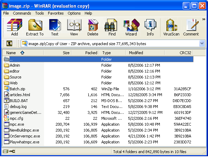Select the file name 'debug.log'
The height and width of the screenshot is (159, 208).
18,107
